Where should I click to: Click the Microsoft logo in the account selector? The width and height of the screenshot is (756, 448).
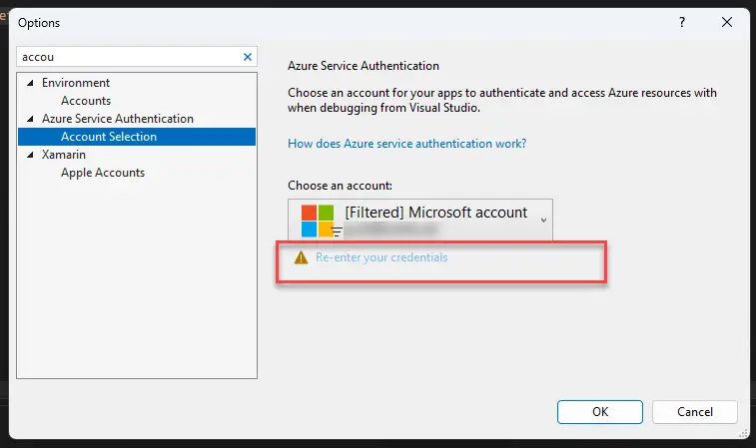(317, 221)
